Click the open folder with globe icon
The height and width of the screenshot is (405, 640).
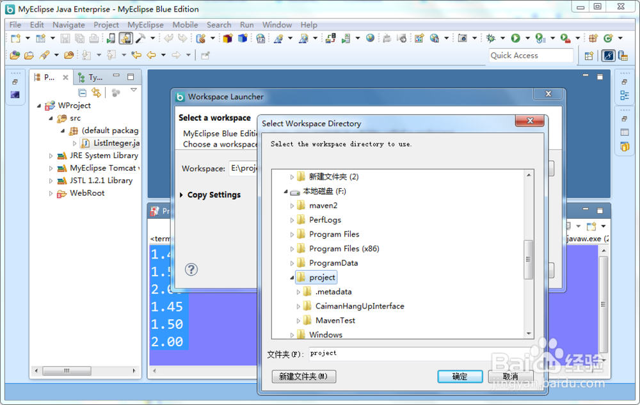15,55
